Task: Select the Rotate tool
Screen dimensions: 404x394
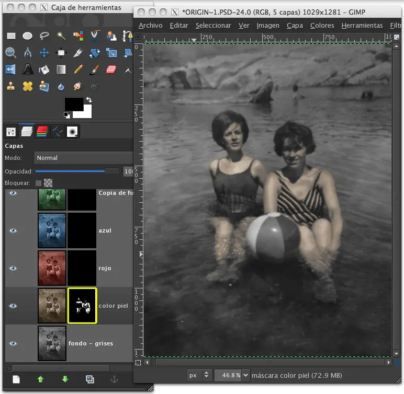Action: (95, 53)
